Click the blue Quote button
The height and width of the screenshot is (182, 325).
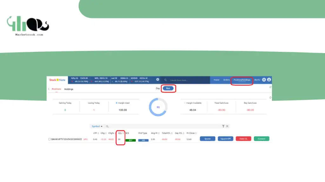click(x=208, y=139)
